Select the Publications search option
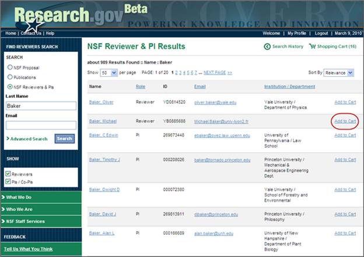Viewport: 364px width, 257px height. pos(9,77)
